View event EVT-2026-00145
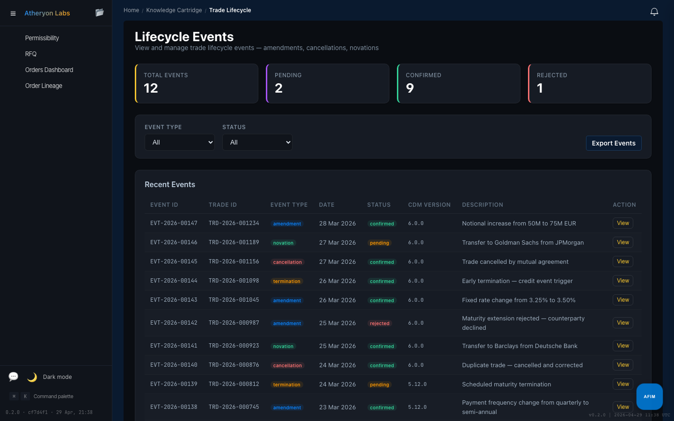 (x=623, y=261)
